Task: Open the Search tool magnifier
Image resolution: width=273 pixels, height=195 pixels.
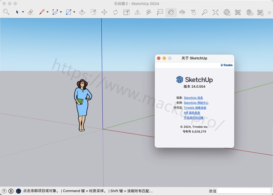Action: click(x=6, y=12)
